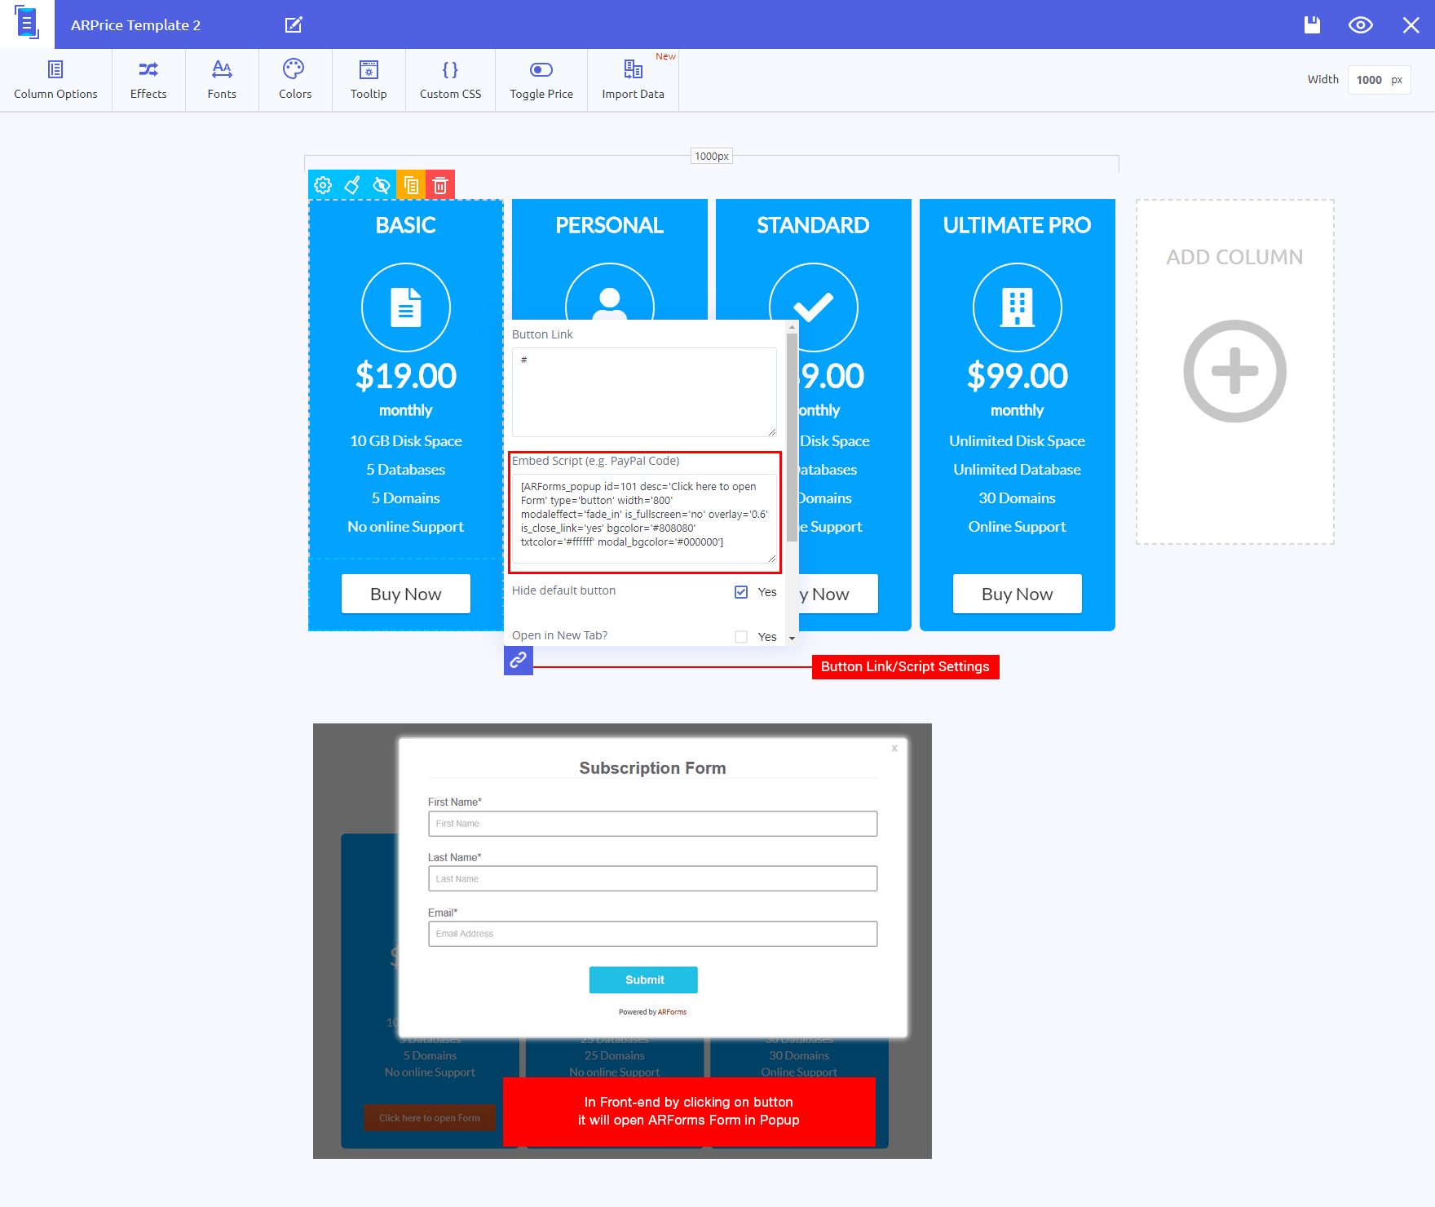1435x1207 pixels.
Task: Click Buy Now in Basic column
Action: coord(406,594)
